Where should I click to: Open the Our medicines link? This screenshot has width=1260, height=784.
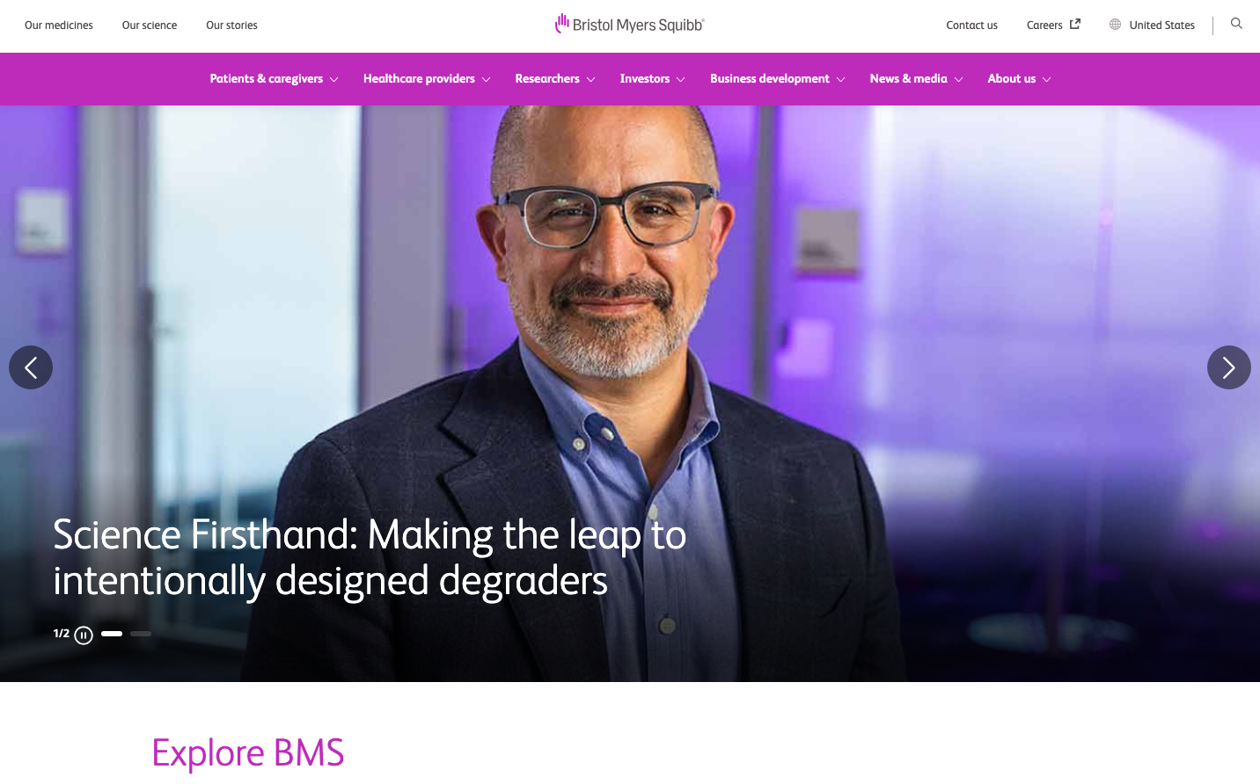click(59, 25)
